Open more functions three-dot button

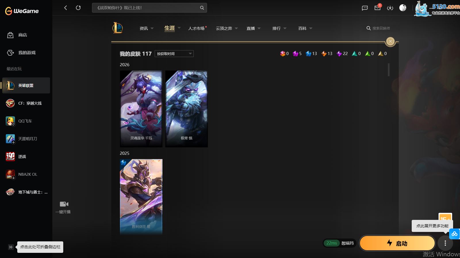(x=445, y=243)
